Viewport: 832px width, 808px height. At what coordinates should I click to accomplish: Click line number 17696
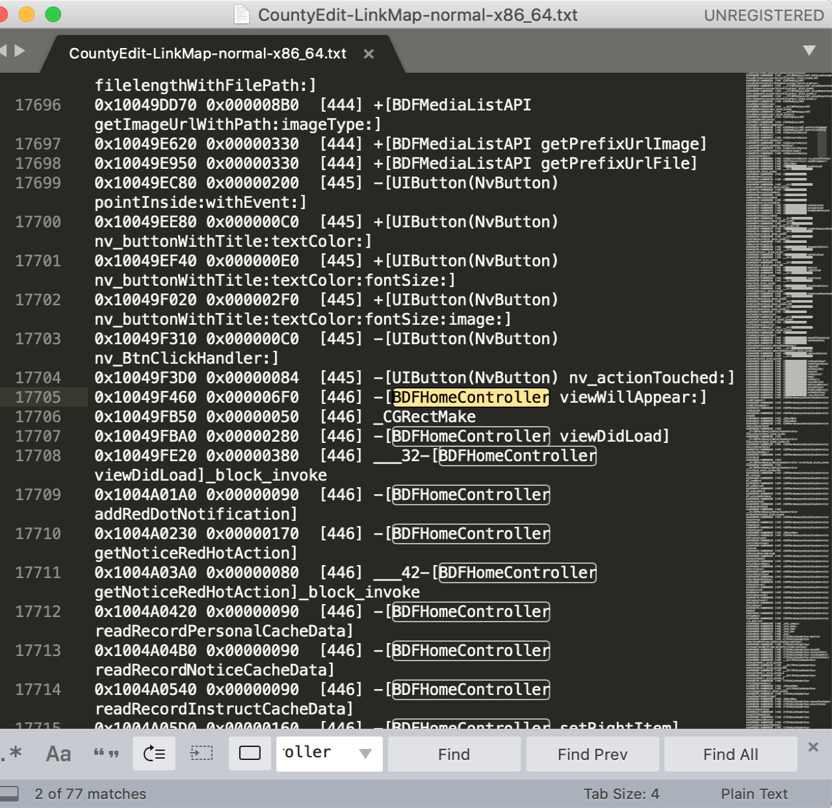point(38,105)
